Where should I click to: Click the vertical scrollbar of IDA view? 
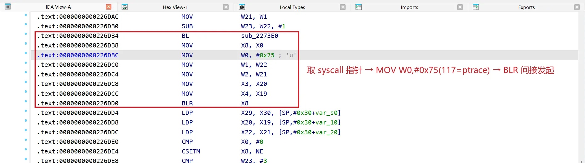point(581,87)
